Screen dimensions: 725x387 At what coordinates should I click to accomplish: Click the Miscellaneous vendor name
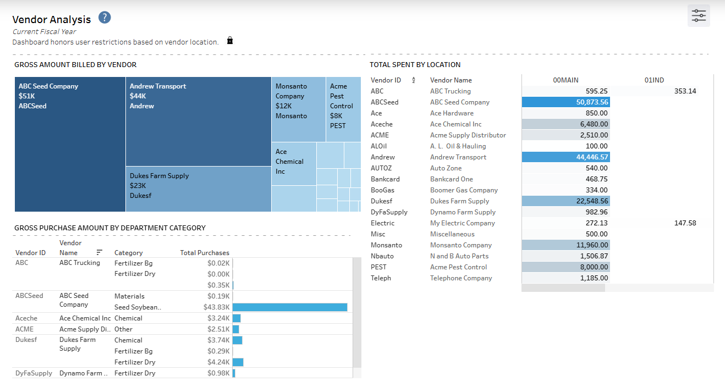(x=452, y=234)
